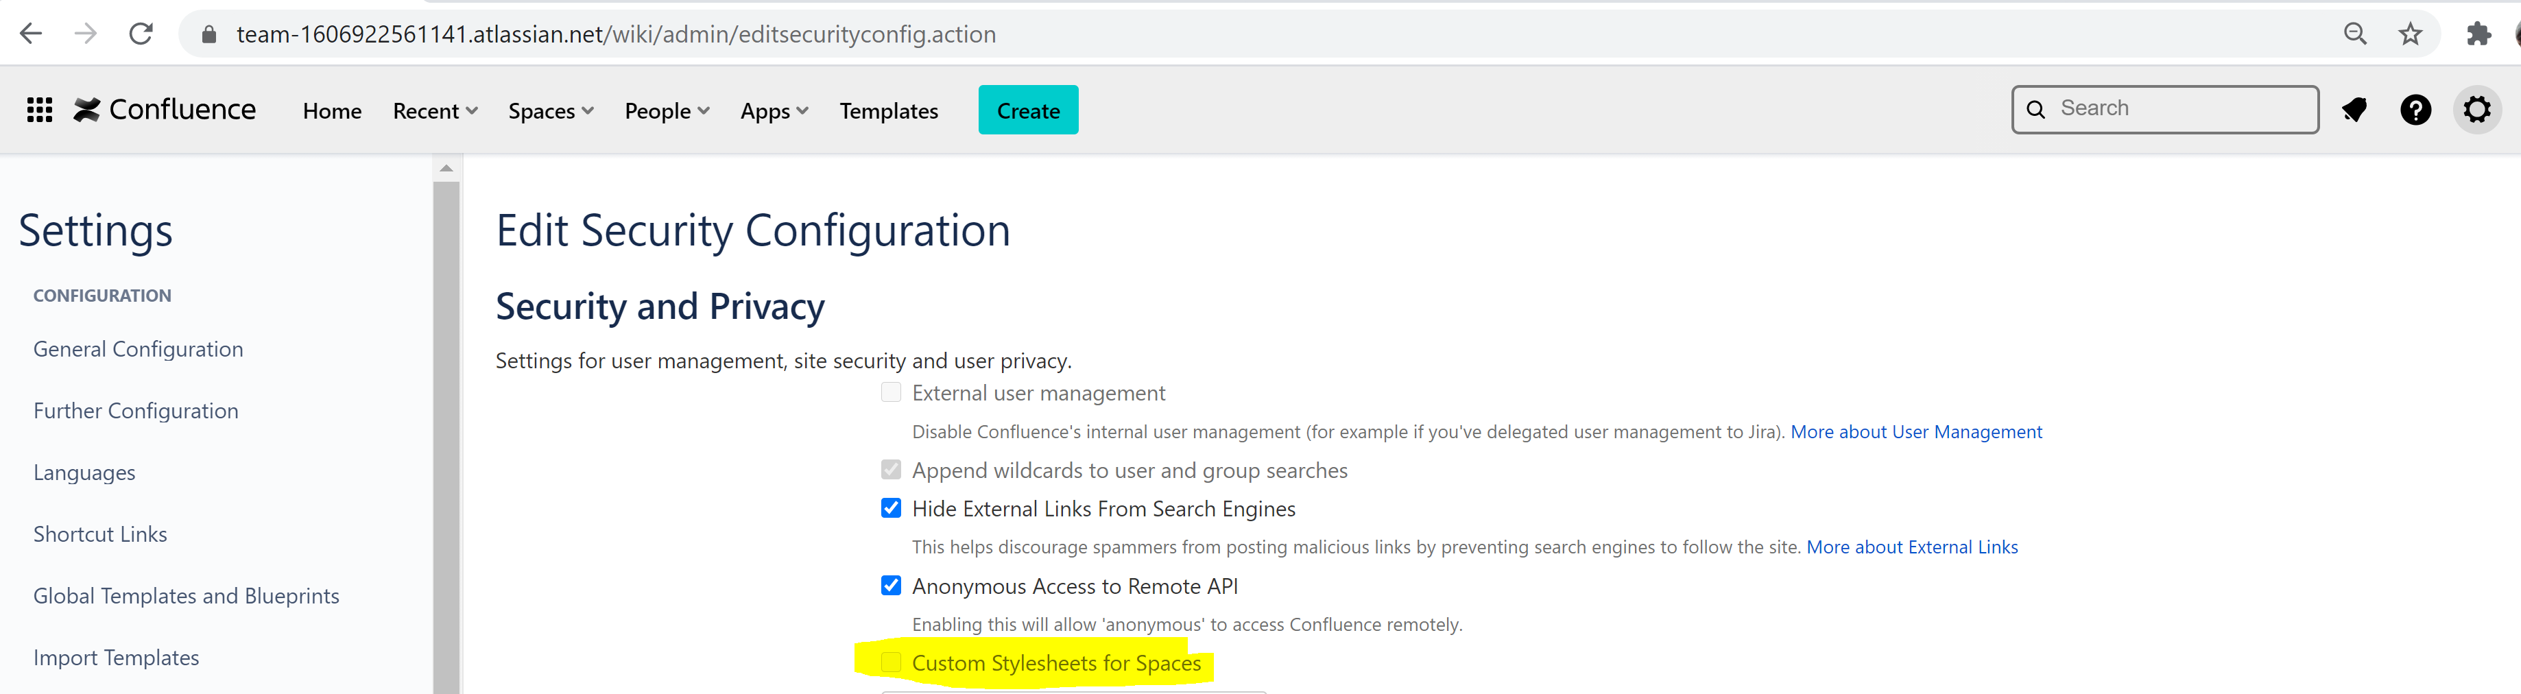The height and width of the screenshot is (694, 2521).
Task: Open Confluence settings via the gear icon
Action: click(2476, 110)
